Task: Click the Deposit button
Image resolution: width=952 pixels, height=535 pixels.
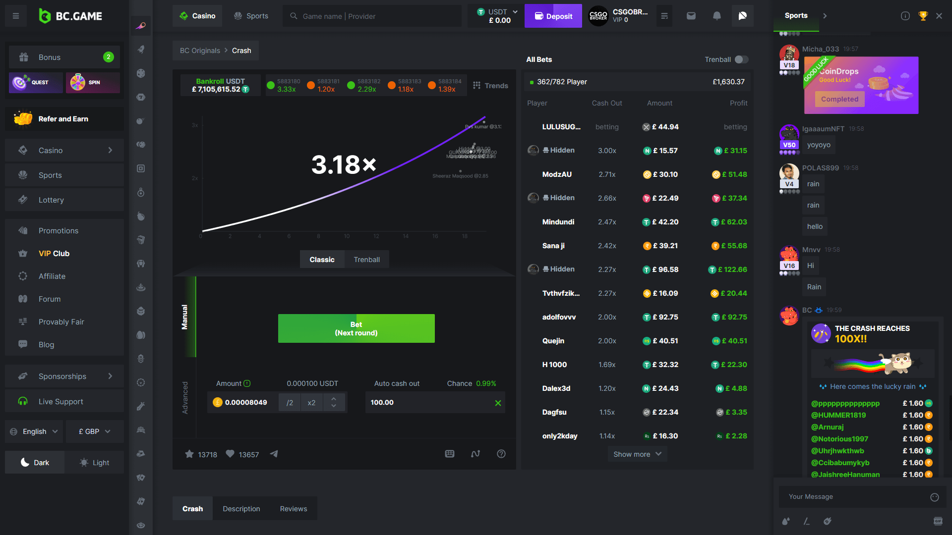Action: (x=553, y=16)
